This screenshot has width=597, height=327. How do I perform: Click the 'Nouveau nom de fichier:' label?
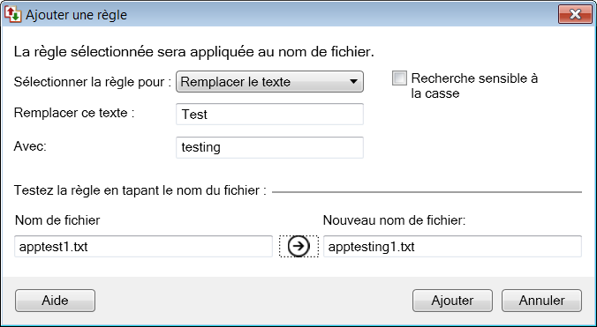[395, 219]
